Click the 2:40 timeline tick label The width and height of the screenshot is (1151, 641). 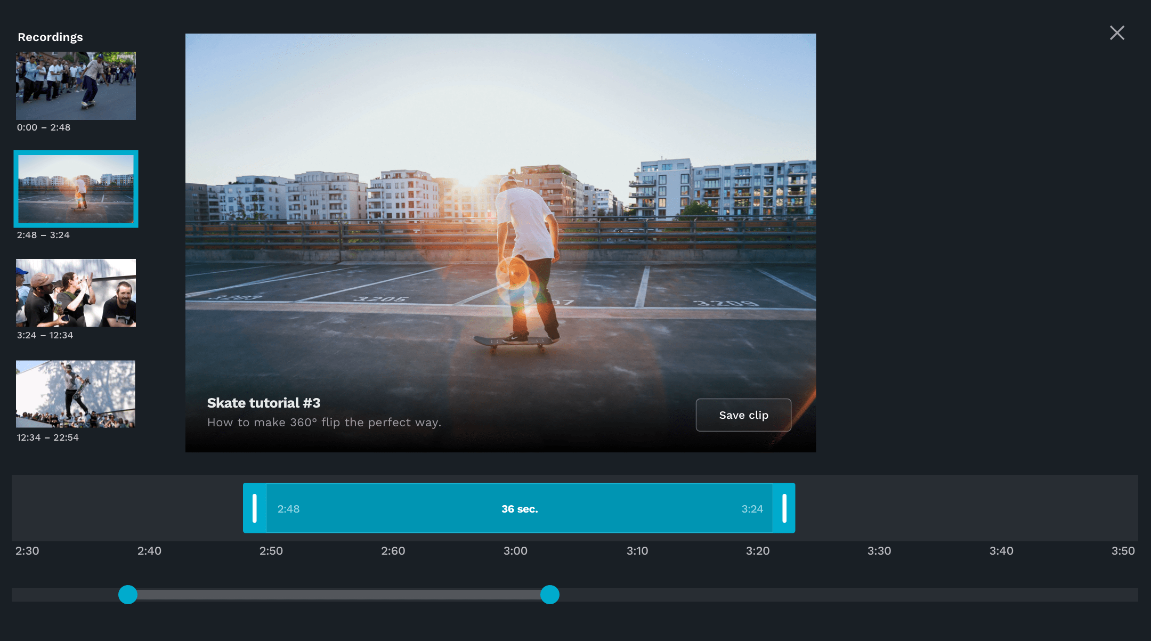pos(149,551)
